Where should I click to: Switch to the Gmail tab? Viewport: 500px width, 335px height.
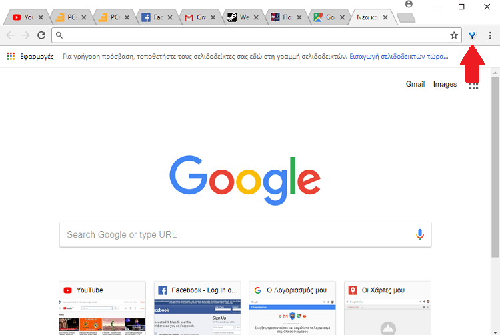199,17
